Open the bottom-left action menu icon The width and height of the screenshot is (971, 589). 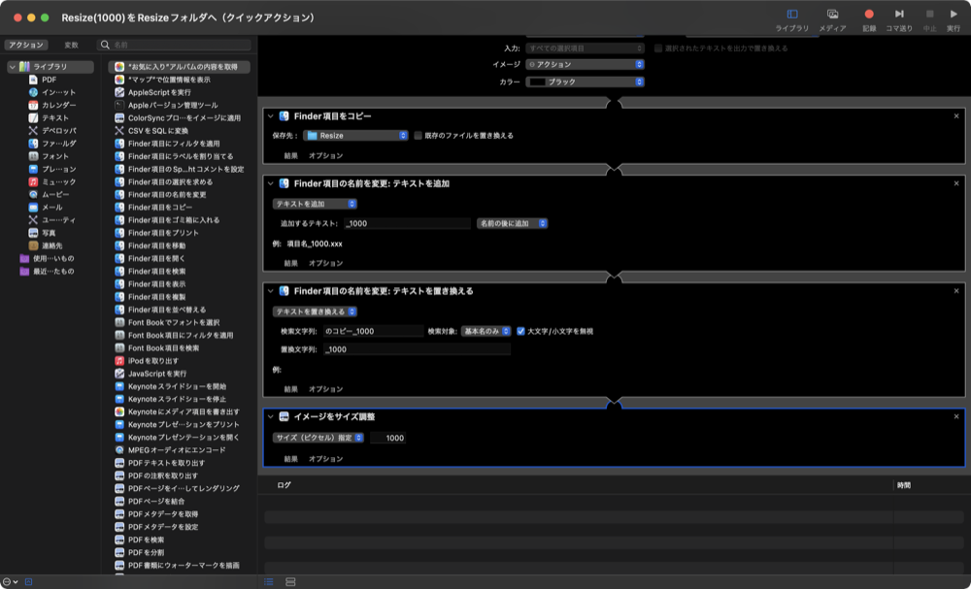coord(10,581)
